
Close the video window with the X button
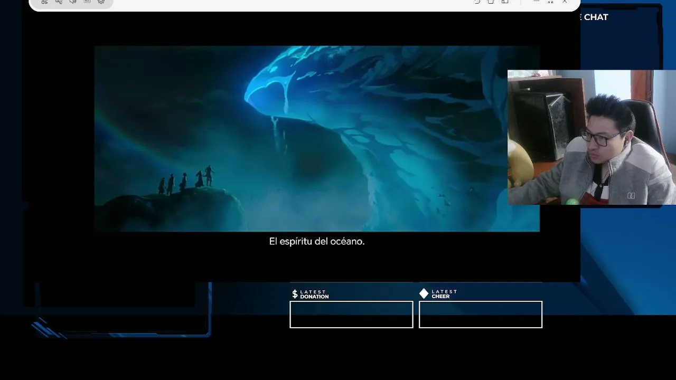(565, 2)
